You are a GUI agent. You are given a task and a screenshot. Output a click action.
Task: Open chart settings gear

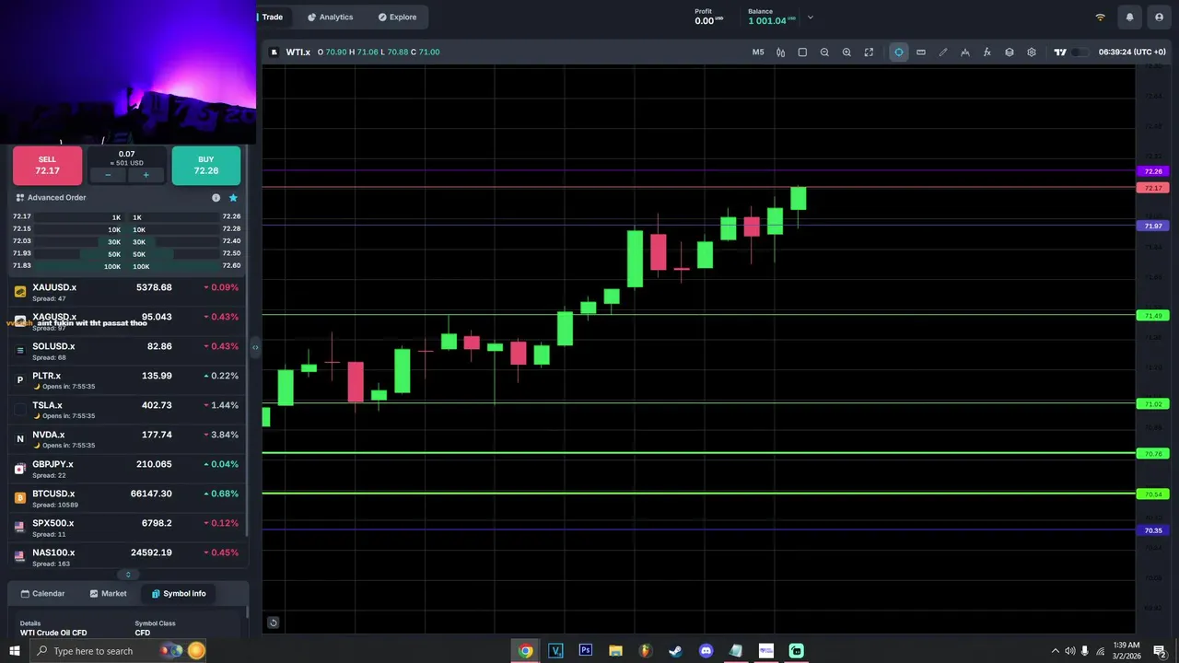coord(1032,52)
